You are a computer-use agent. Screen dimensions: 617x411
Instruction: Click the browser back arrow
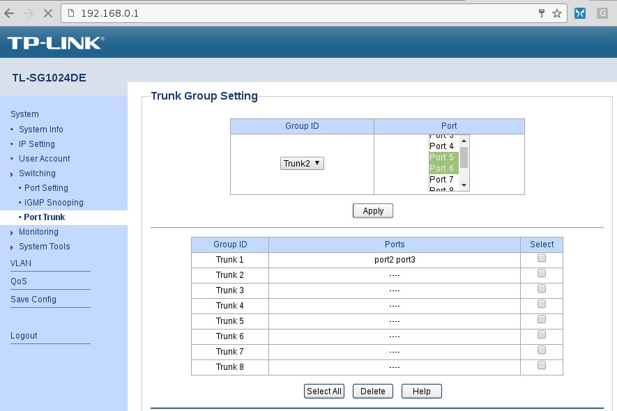[x=9, y=13]
